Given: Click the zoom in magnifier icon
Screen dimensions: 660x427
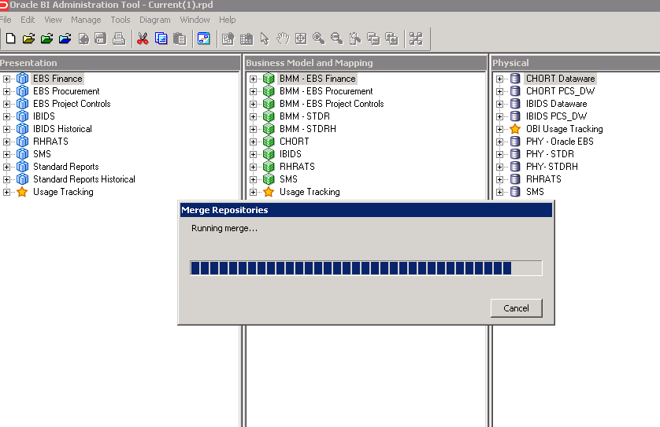Looking at the screenshot, I should pyautogui.click(x=319, y=39).
